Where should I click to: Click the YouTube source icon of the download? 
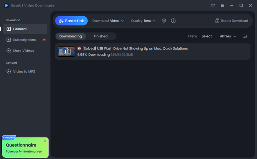coord(79,48)
